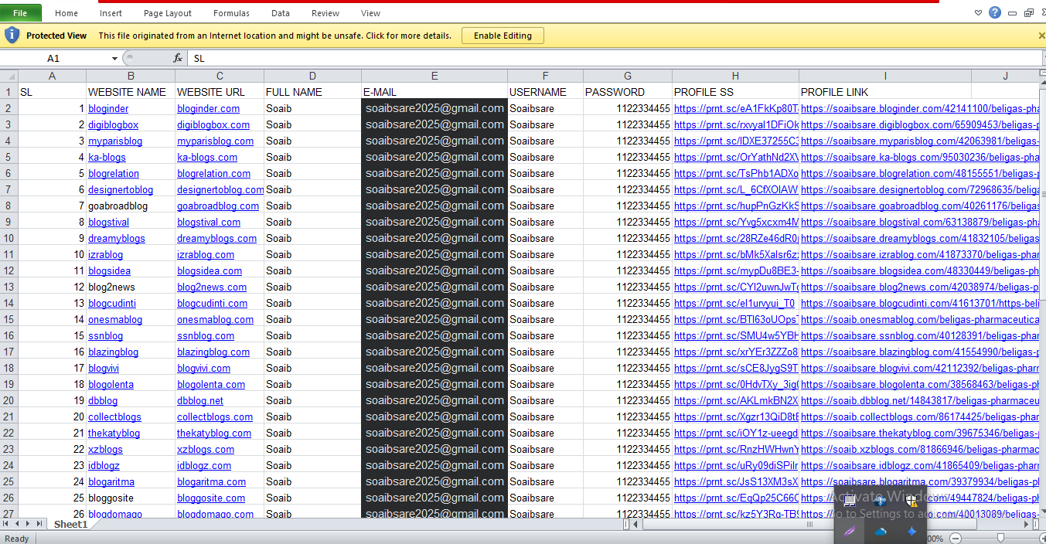1046x544 pixels.
Task: Click the blue download-box tray icon in overflow
Action: click(x=880, y=500)
